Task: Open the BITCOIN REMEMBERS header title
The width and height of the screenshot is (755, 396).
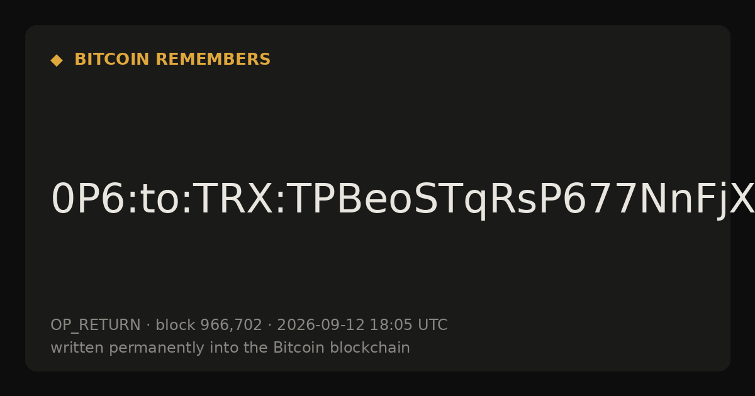Action: click(172, 60)
